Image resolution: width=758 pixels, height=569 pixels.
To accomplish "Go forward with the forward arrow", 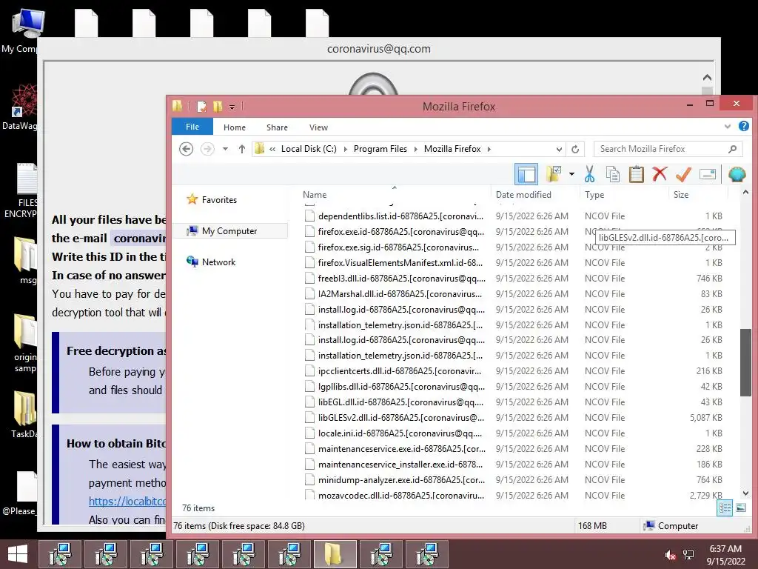I will click(x=207, y=149).
